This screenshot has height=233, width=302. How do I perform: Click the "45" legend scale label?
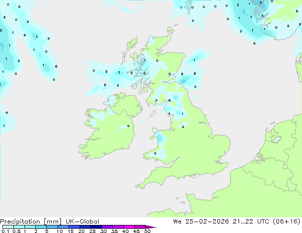[136, 231]
